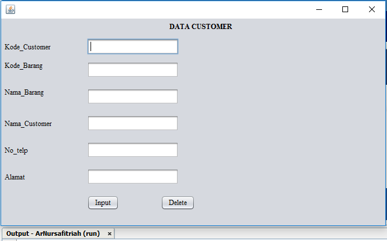387x241 pixels.
Task: Click the Java icon in title bar
Action: (10, 9)
